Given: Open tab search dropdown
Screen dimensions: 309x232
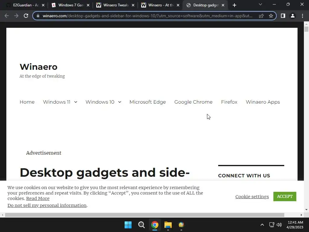Looking at the screenshot, I should (260, 4).
